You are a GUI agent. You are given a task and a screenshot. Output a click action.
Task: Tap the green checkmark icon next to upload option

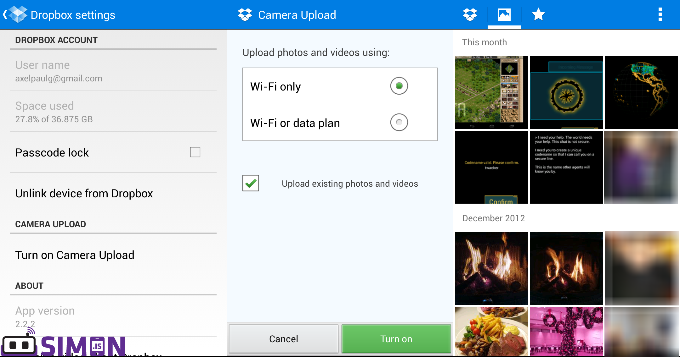pos(250,183)
